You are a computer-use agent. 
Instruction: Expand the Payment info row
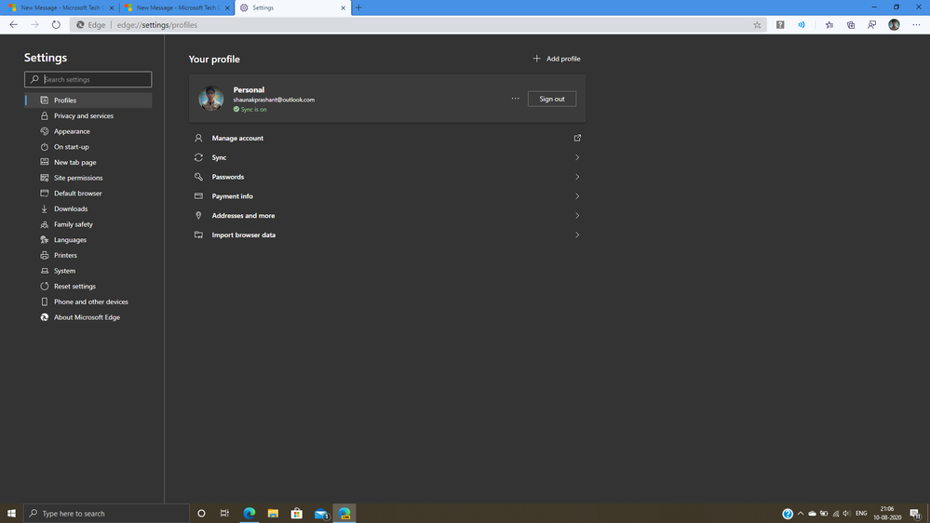[x=387, y=196]
